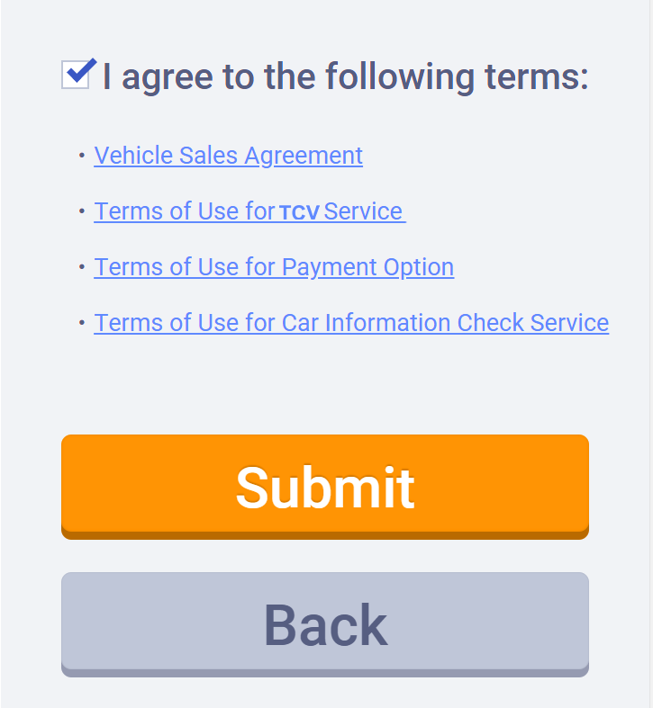The height and width of the screenshot is (708, 653).
Task: Click the checkmark icon beside "I agree"
Action: [x=79, y=72]
